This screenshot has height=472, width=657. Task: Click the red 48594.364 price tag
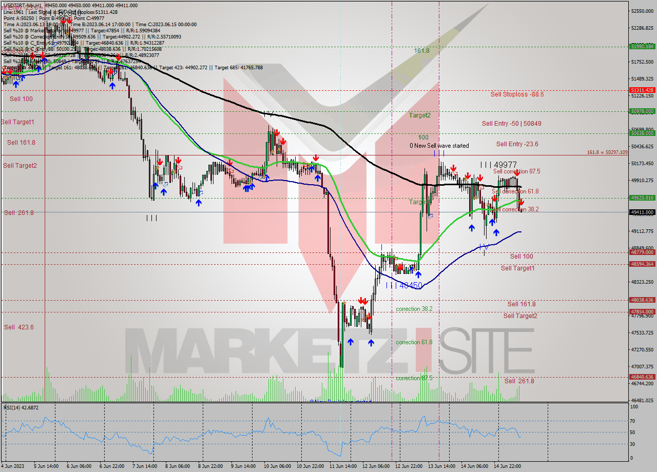[642, 264]
